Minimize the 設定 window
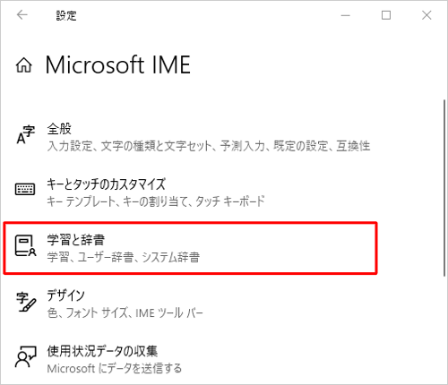 coord(346,15)
